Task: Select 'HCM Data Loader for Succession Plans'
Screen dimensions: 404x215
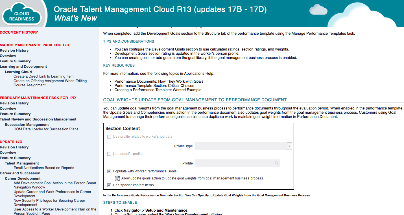Action: pyautogui.click(x=46, y=129)
